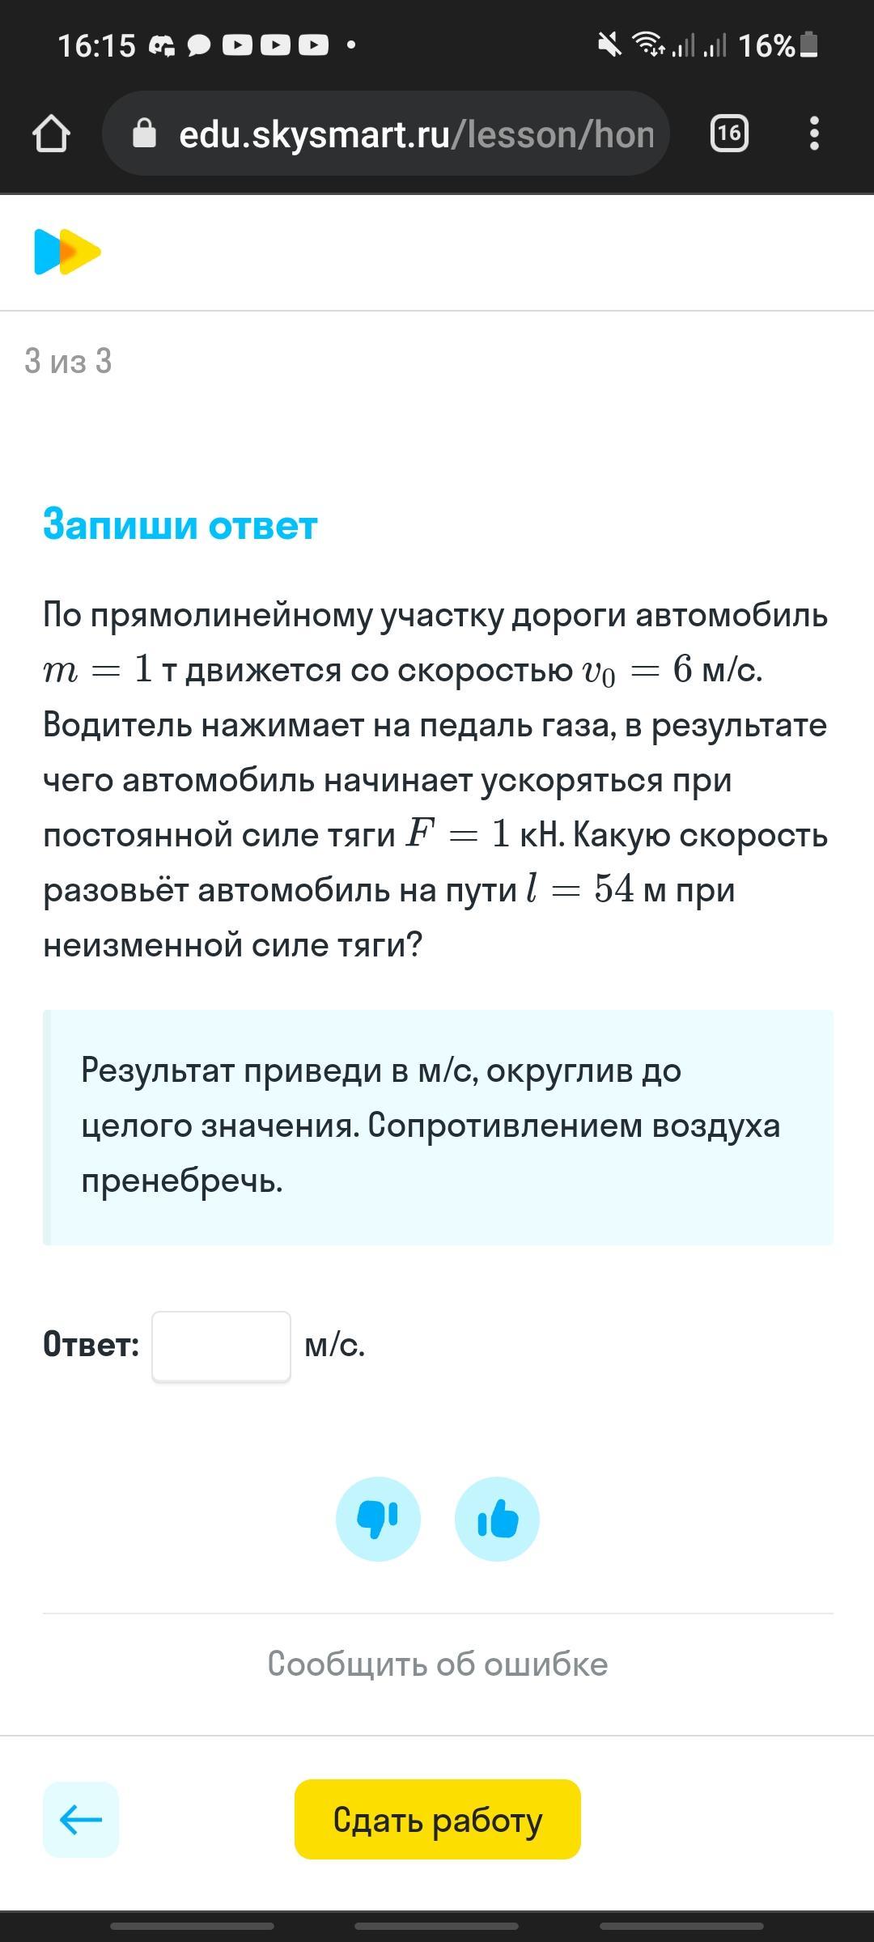874x1942 pixels.
Task: Tap the browser home icon
Action: [x=51, y=134]
